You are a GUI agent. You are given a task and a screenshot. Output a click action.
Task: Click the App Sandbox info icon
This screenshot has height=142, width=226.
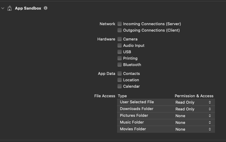click(46, 8)
